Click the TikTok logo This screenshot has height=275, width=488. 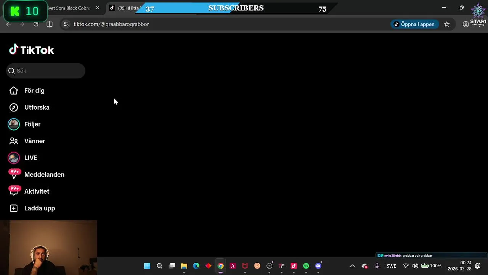click(x=32, y=50)
